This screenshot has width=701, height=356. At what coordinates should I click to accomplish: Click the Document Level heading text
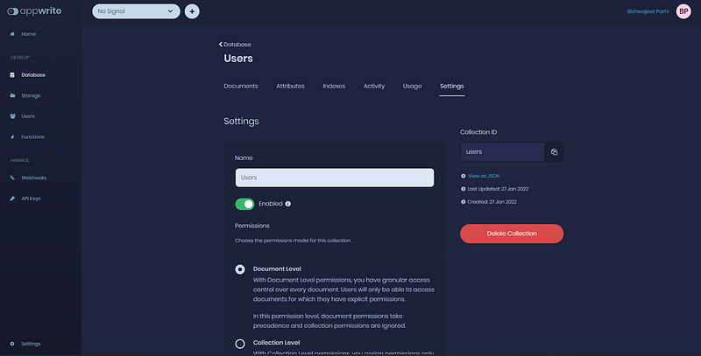coord(277,269)
